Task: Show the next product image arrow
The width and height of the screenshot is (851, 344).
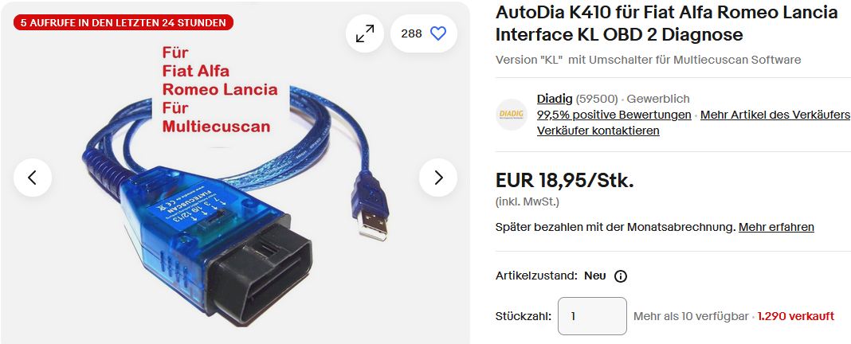Action: click(x=438, y=178)
